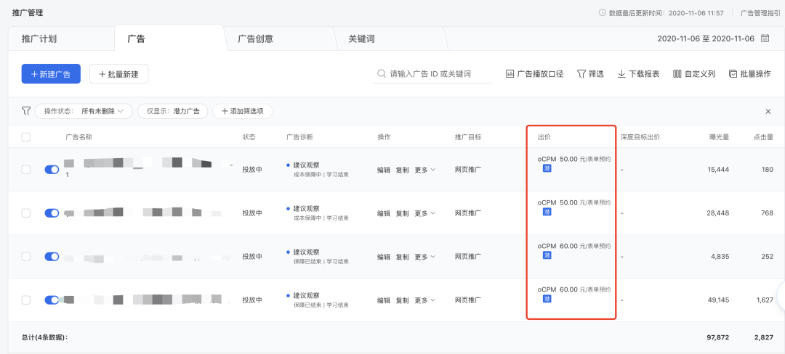The image size is (785, 354).
Task: Click the search magnifier icon
Action: coord(382,74)
